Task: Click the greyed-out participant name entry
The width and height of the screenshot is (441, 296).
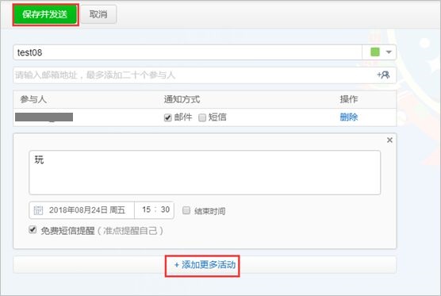Action: click(44, 117)
